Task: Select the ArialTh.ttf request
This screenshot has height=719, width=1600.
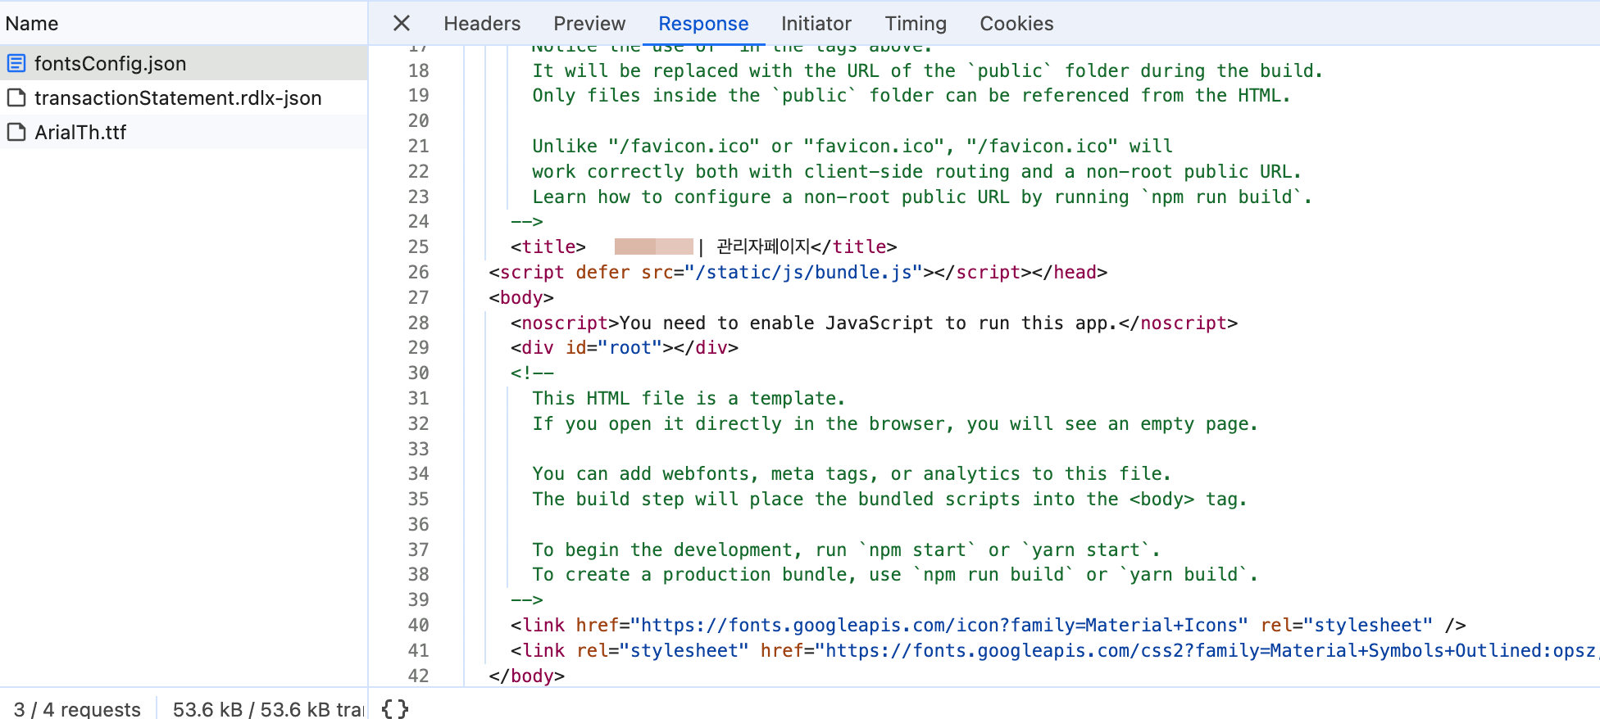Action: [x=184, y=132]
